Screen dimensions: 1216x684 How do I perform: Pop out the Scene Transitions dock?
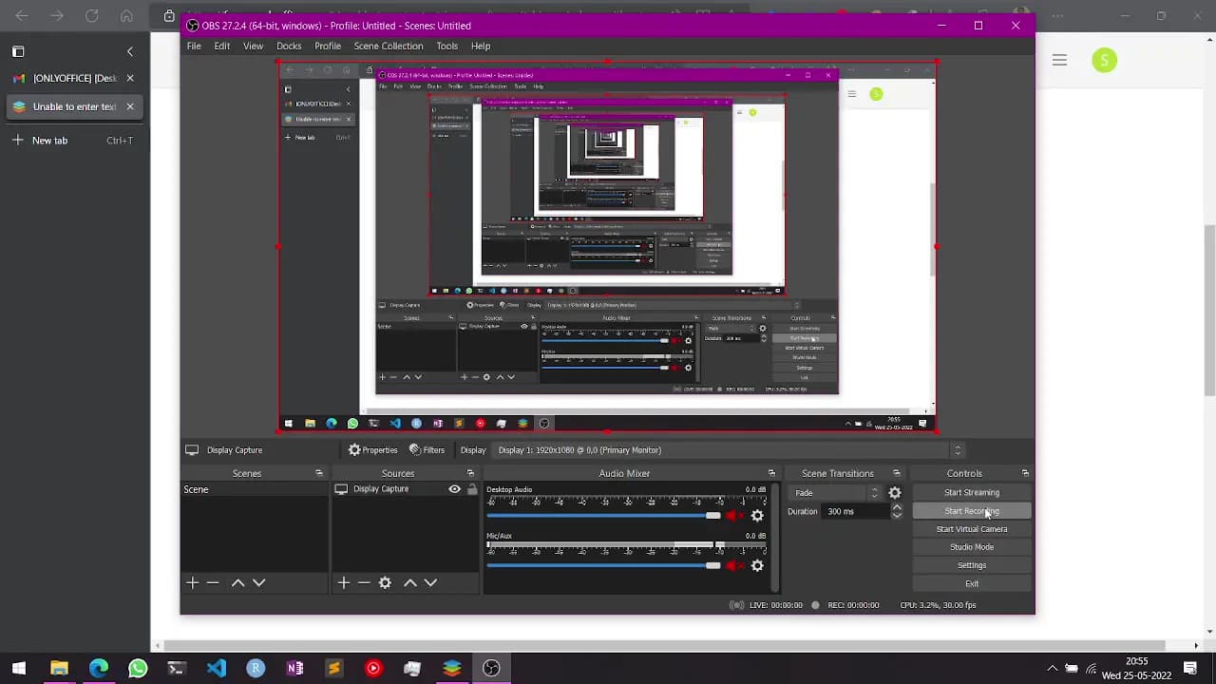click(896, 473)
